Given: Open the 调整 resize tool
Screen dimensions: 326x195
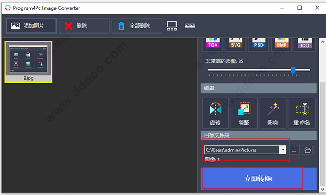Looking at the screenshot, I should click(x=244, y=113).
